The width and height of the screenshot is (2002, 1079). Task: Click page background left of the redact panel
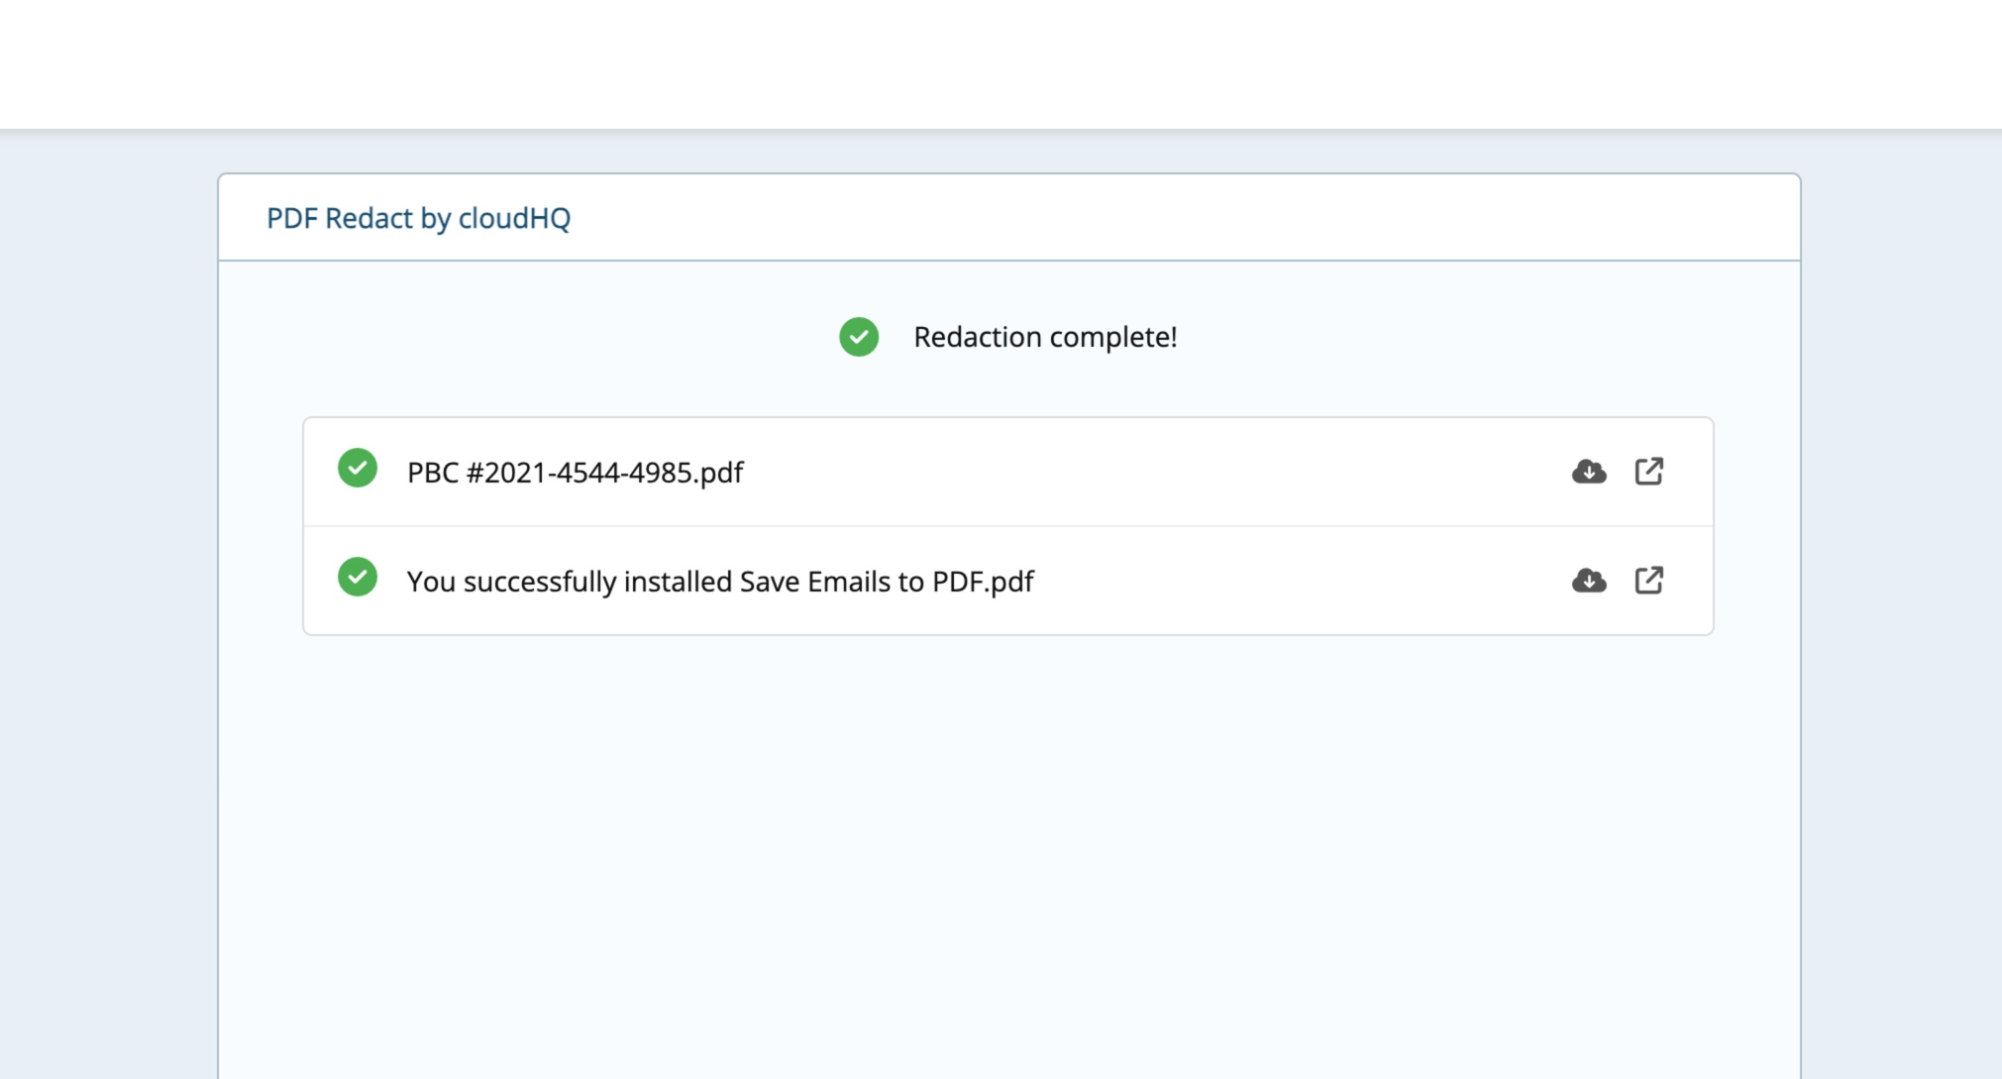109,594
